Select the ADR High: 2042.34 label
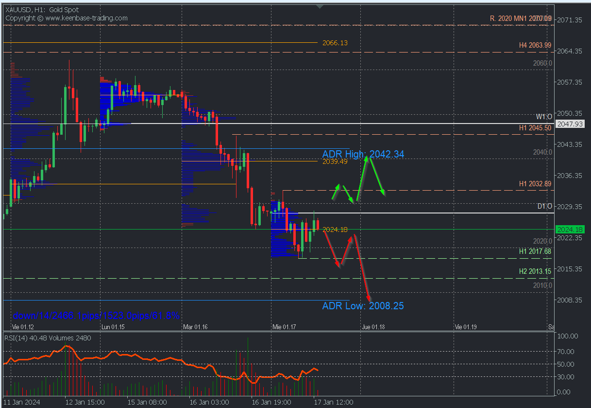 (363, 154)
